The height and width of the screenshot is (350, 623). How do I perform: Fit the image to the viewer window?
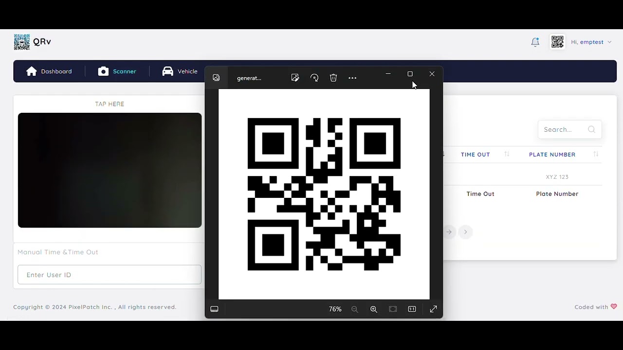(393, 309)
